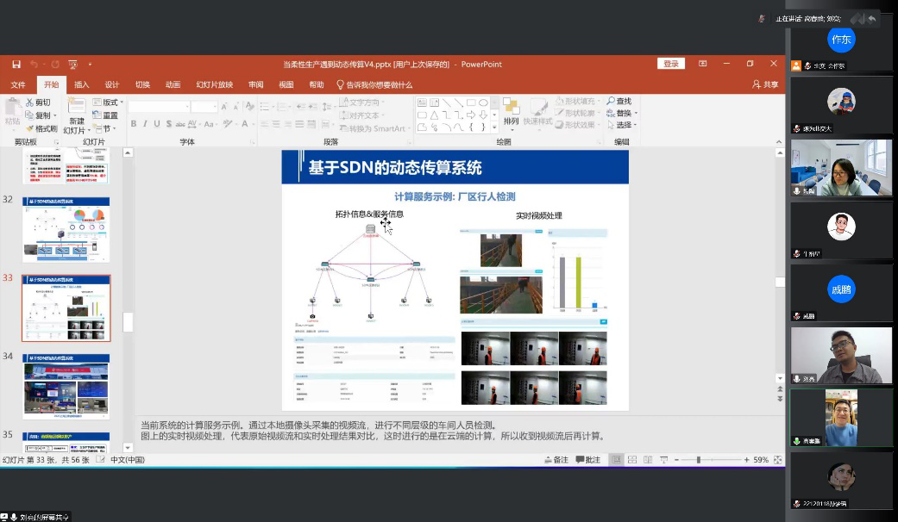
Task: Toggle center text alignment
Action: [276, 124]
